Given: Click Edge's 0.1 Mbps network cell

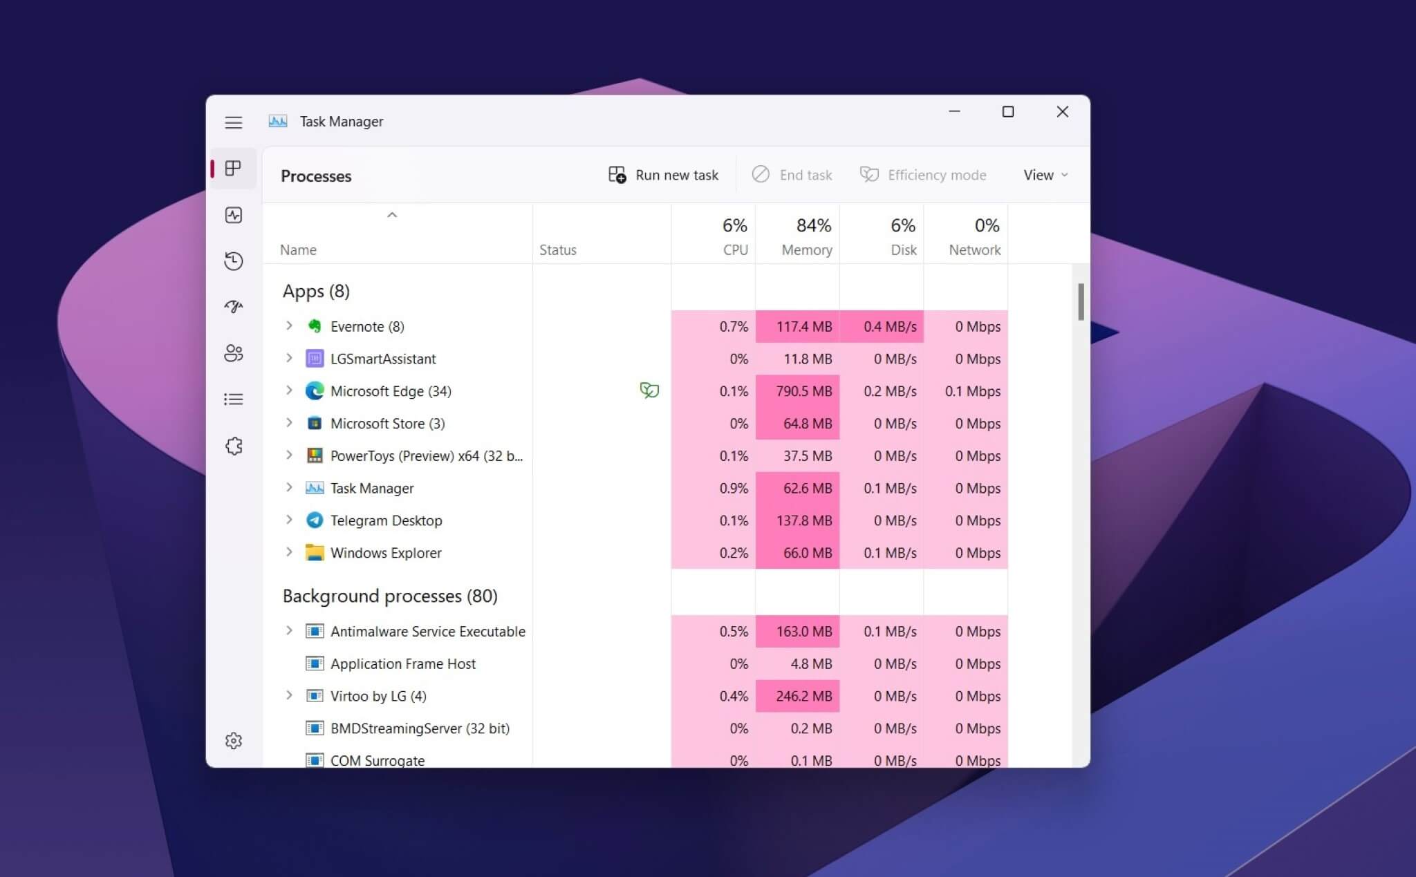Looking at the screenshot, I should click(x=966, y=391).
